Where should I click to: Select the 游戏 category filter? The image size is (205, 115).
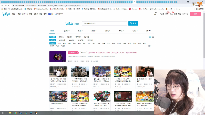click(84, 43)
